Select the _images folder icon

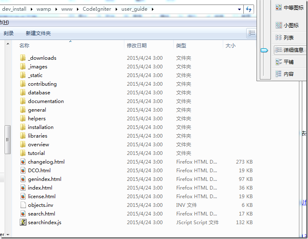[x=23, y=66]
